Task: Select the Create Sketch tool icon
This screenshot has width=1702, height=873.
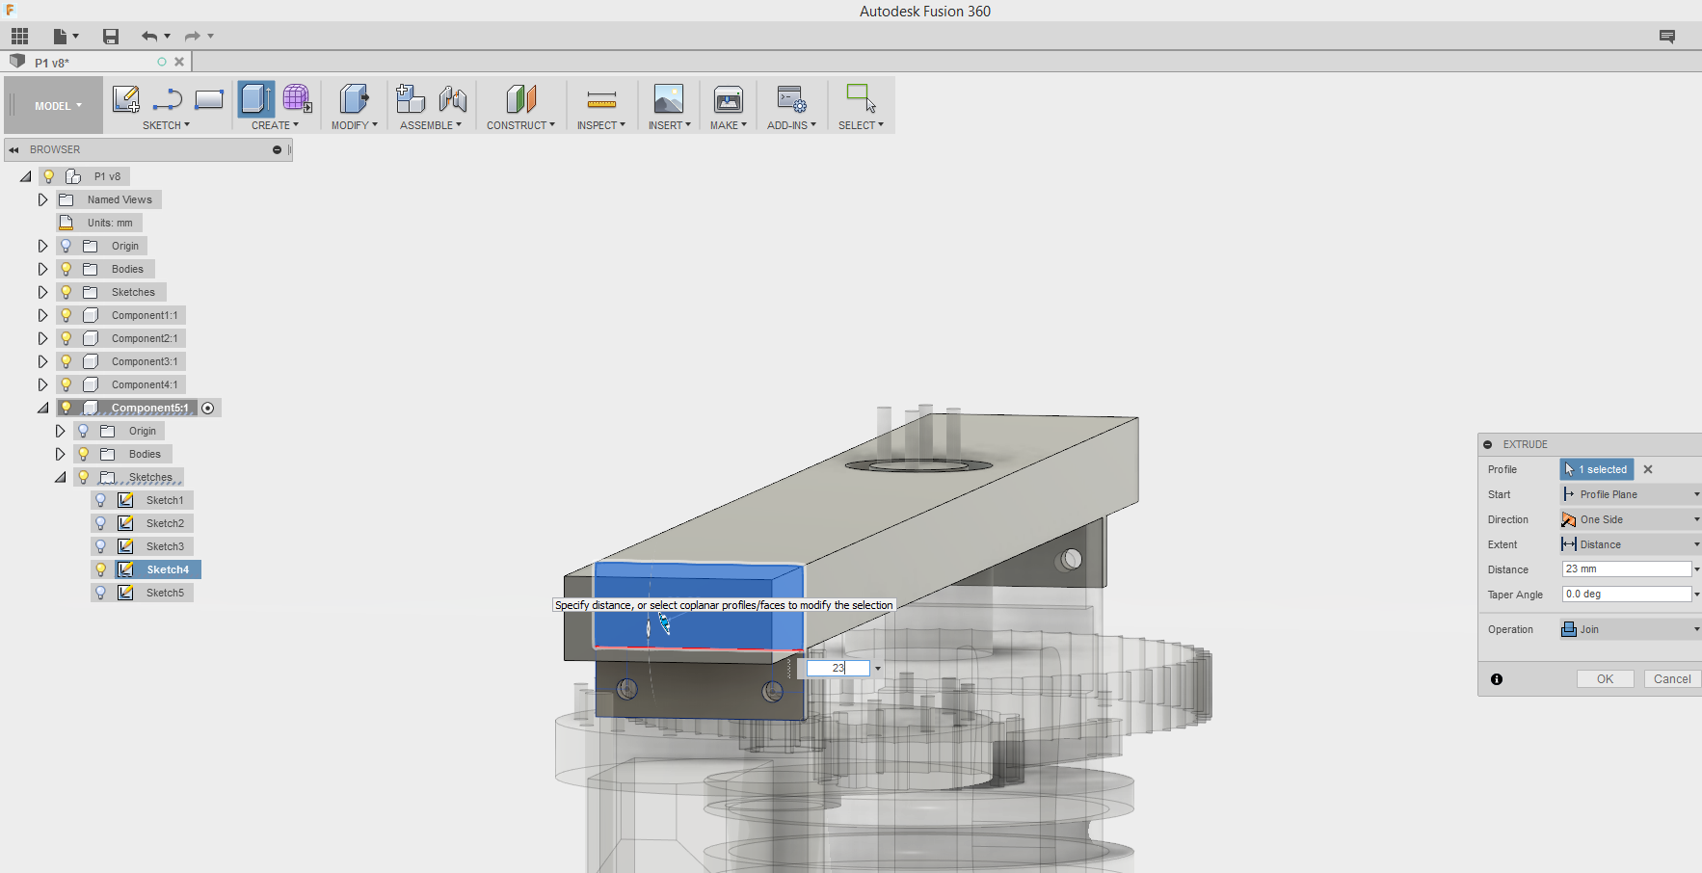Action: click(125, 98)
